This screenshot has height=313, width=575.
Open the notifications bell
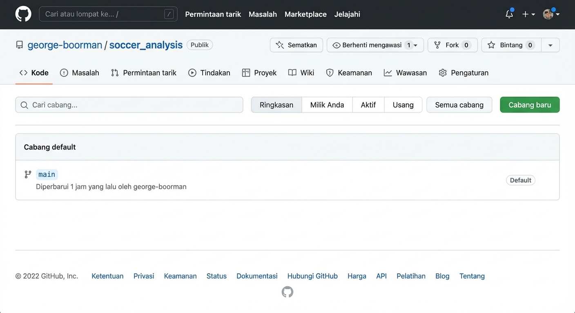point(509,14)
